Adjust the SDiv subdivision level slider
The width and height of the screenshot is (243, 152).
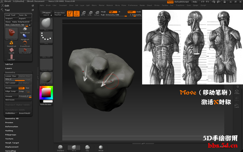[x=15, y=79]
